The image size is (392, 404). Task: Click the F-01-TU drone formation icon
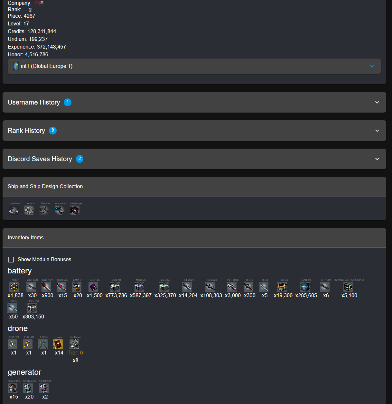click(x=13, y=344)
